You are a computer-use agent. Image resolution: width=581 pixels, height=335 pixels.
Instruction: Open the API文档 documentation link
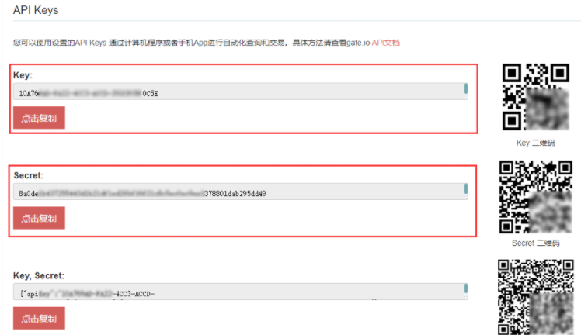(x=386, y=43)
